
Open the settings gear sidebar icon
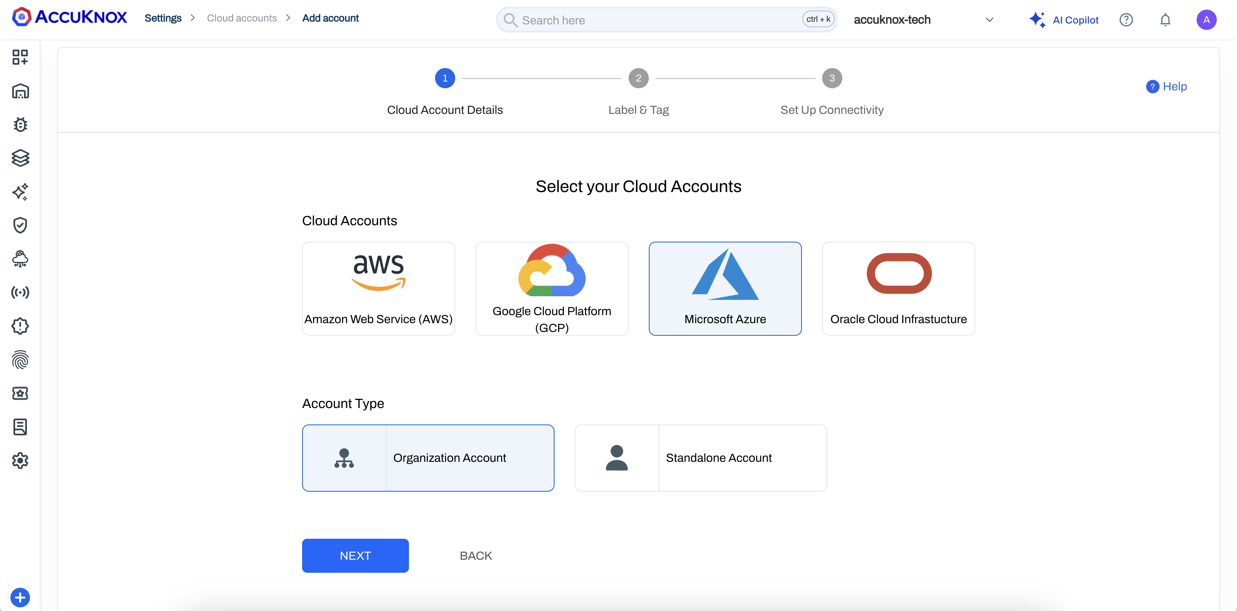pyautogui.click(x=20, y=461)
